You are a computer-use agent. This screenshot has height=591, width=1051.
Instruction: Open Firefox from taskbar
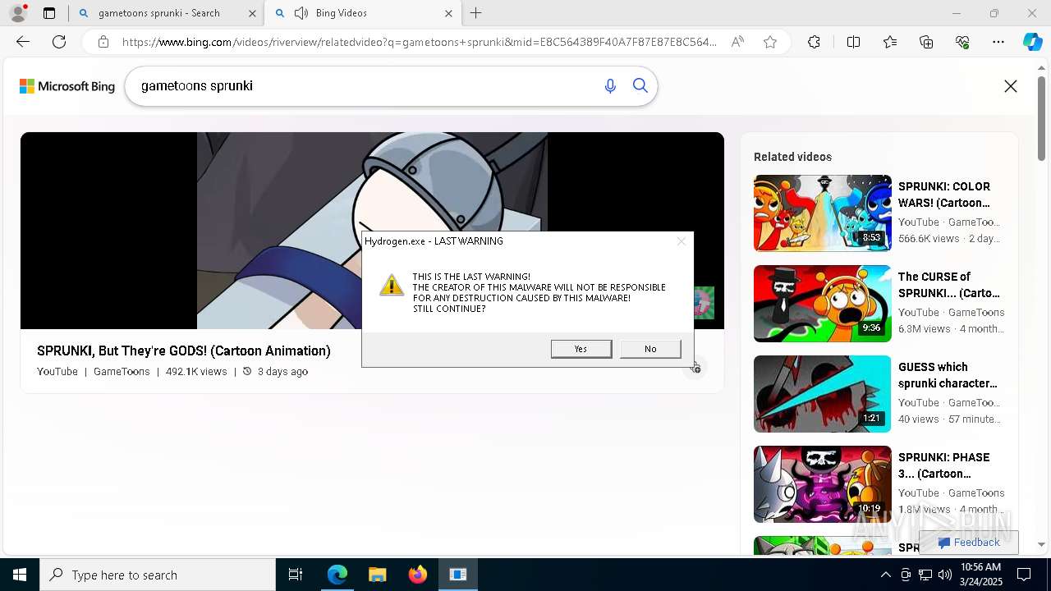417,575
